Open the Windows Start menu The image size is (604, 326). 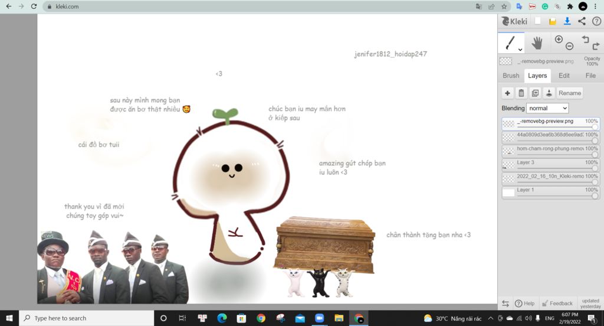pos(9,318)
